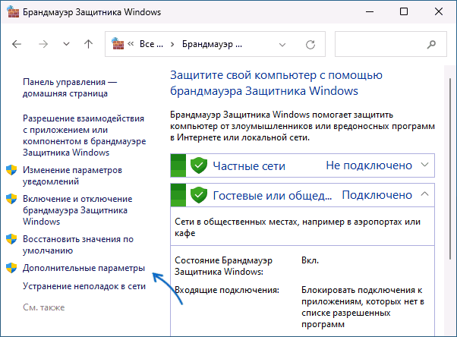Click the double chevron in address bar
Viewport: 457px width, 337px height.
click(131, 44)
